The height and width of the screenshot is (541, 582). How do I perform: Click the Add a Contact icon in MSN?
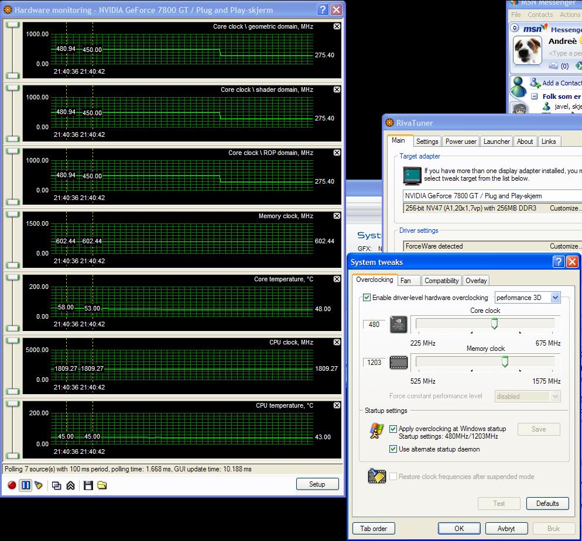click(x=535, y=82)
